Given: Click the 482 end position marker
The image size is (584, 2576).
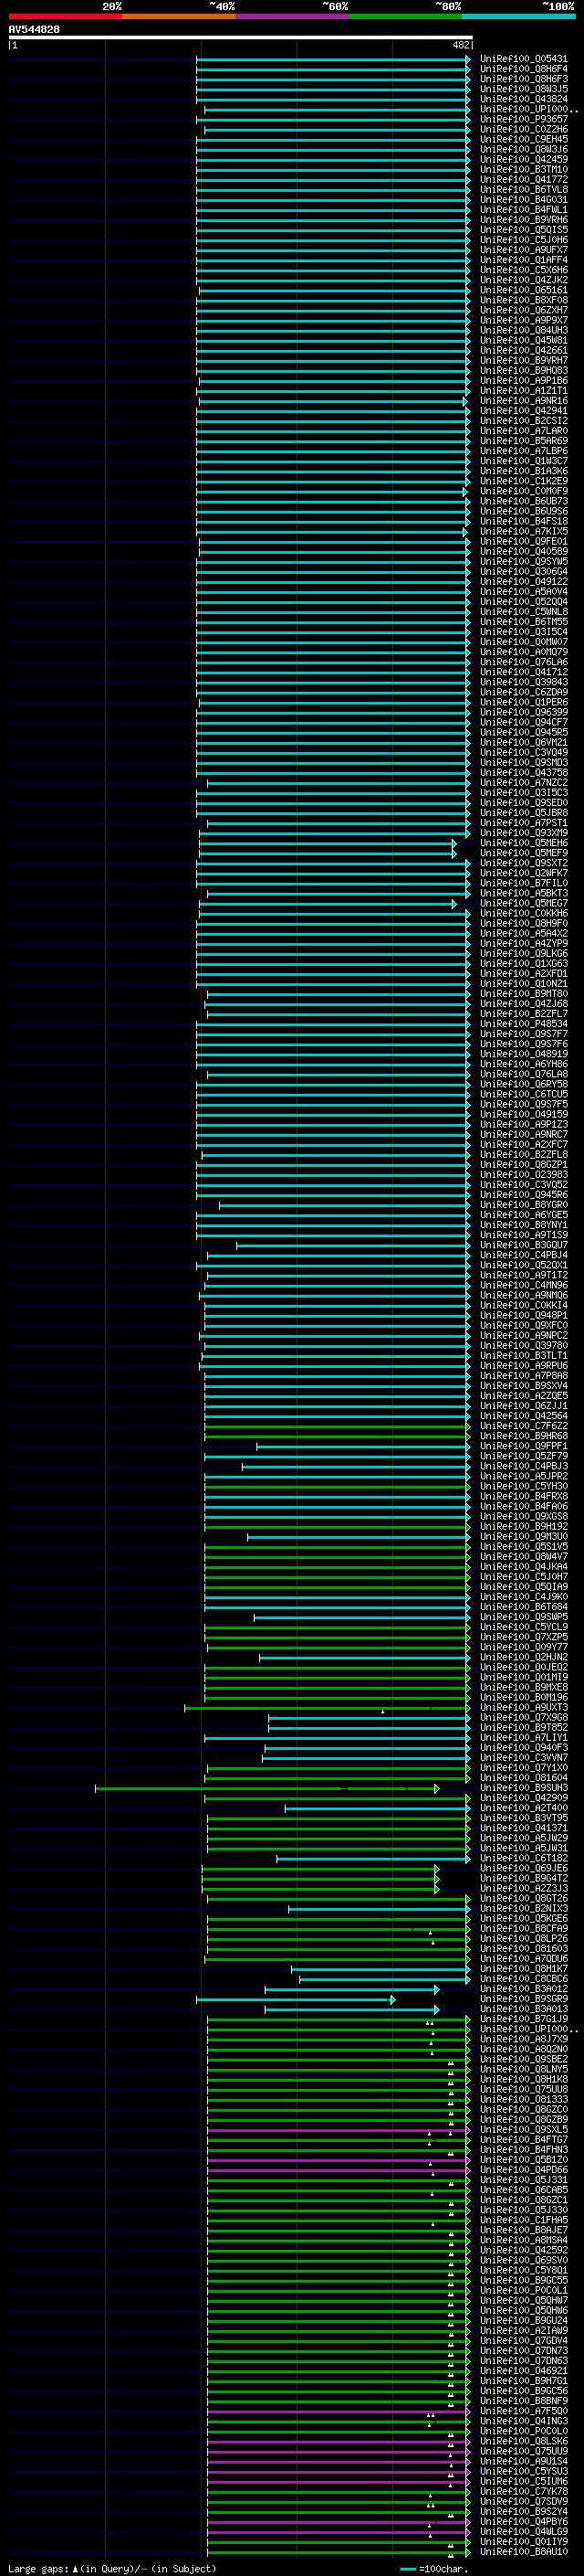Looking at the screenshot, I should [x=460, y=45].
